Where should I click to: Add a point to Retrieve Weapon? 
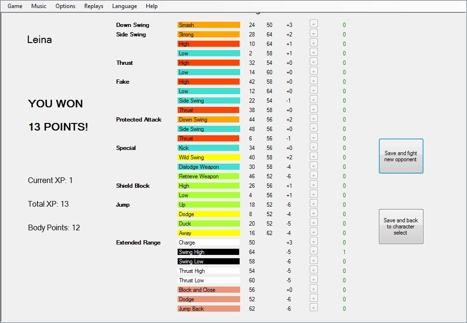[x=314, y=175]
